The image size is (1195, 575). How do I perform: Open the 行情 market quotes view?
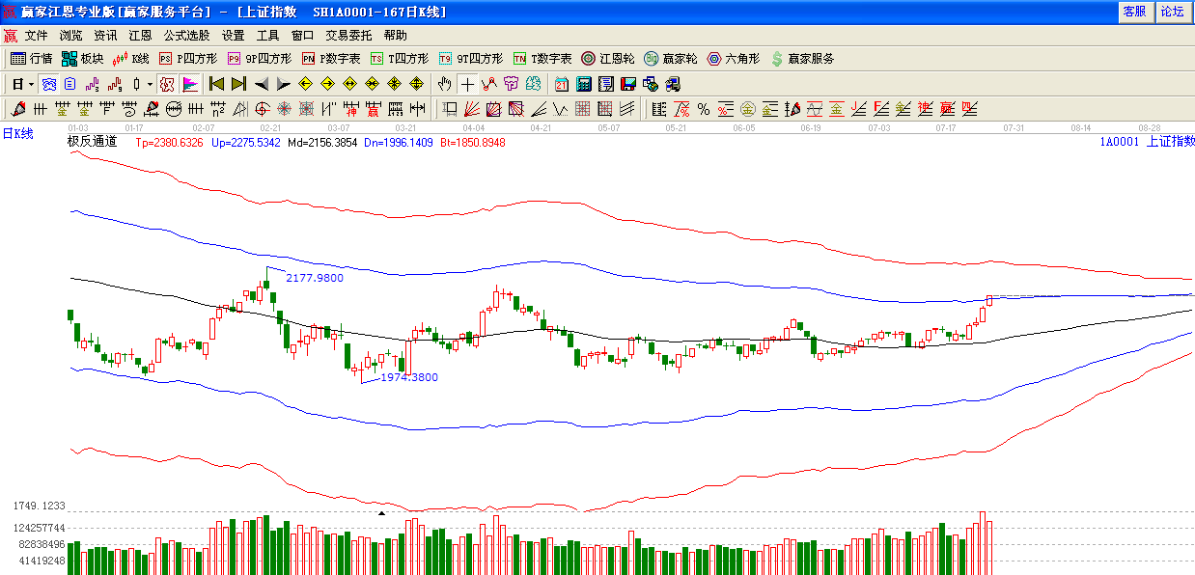tap(31, 59)
